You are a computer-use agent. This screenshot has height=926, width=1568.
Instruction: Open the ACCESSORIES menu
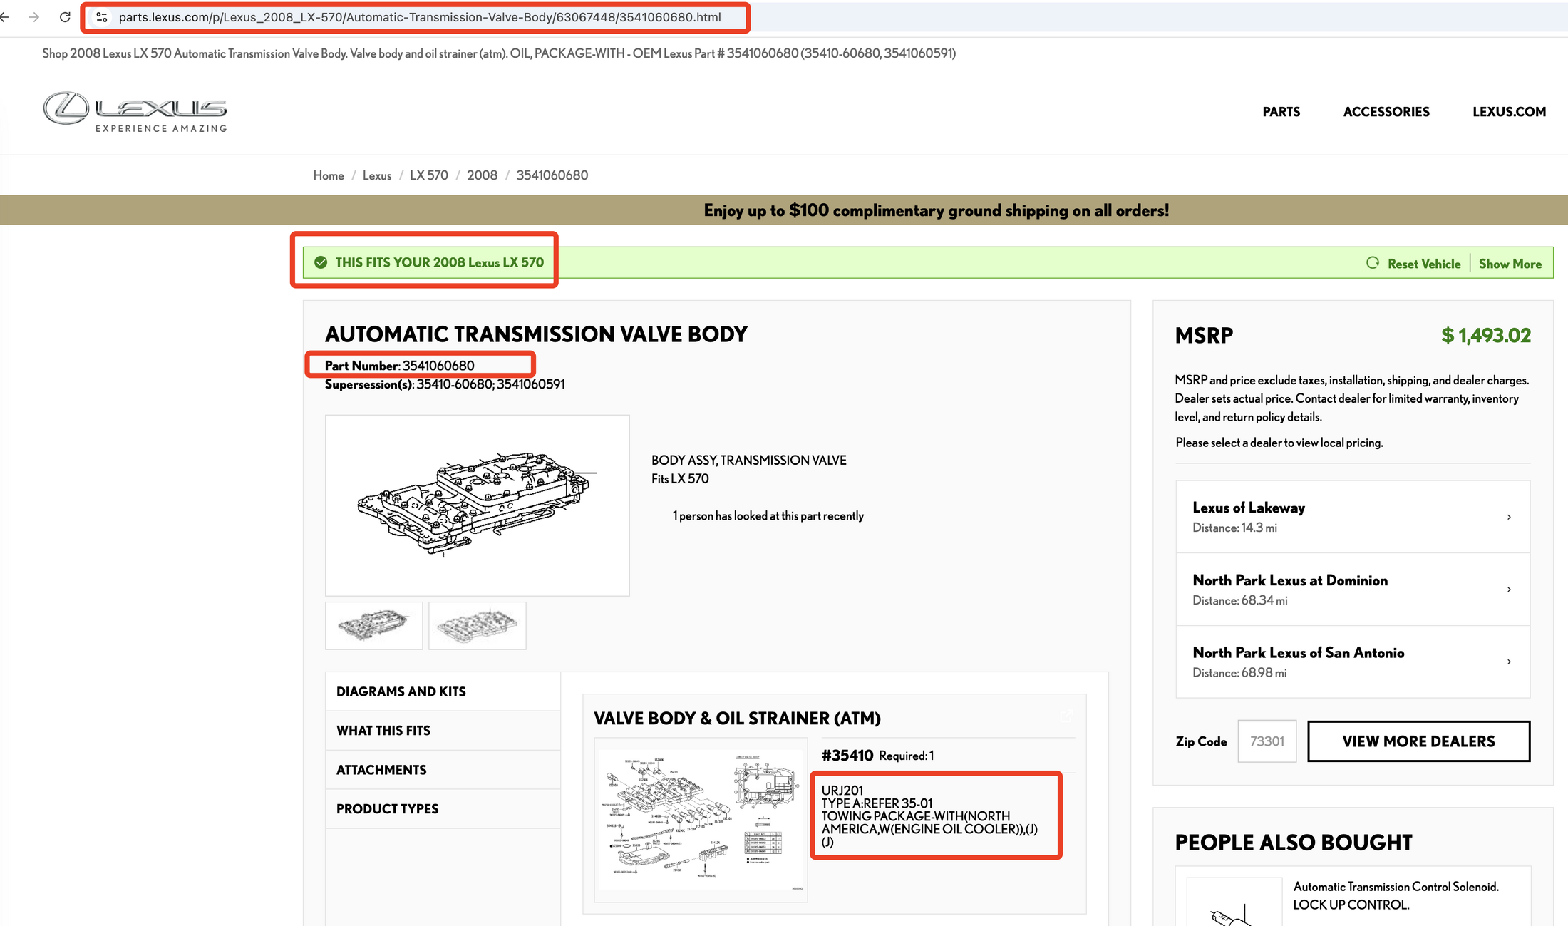click(x=1386, y=112)
